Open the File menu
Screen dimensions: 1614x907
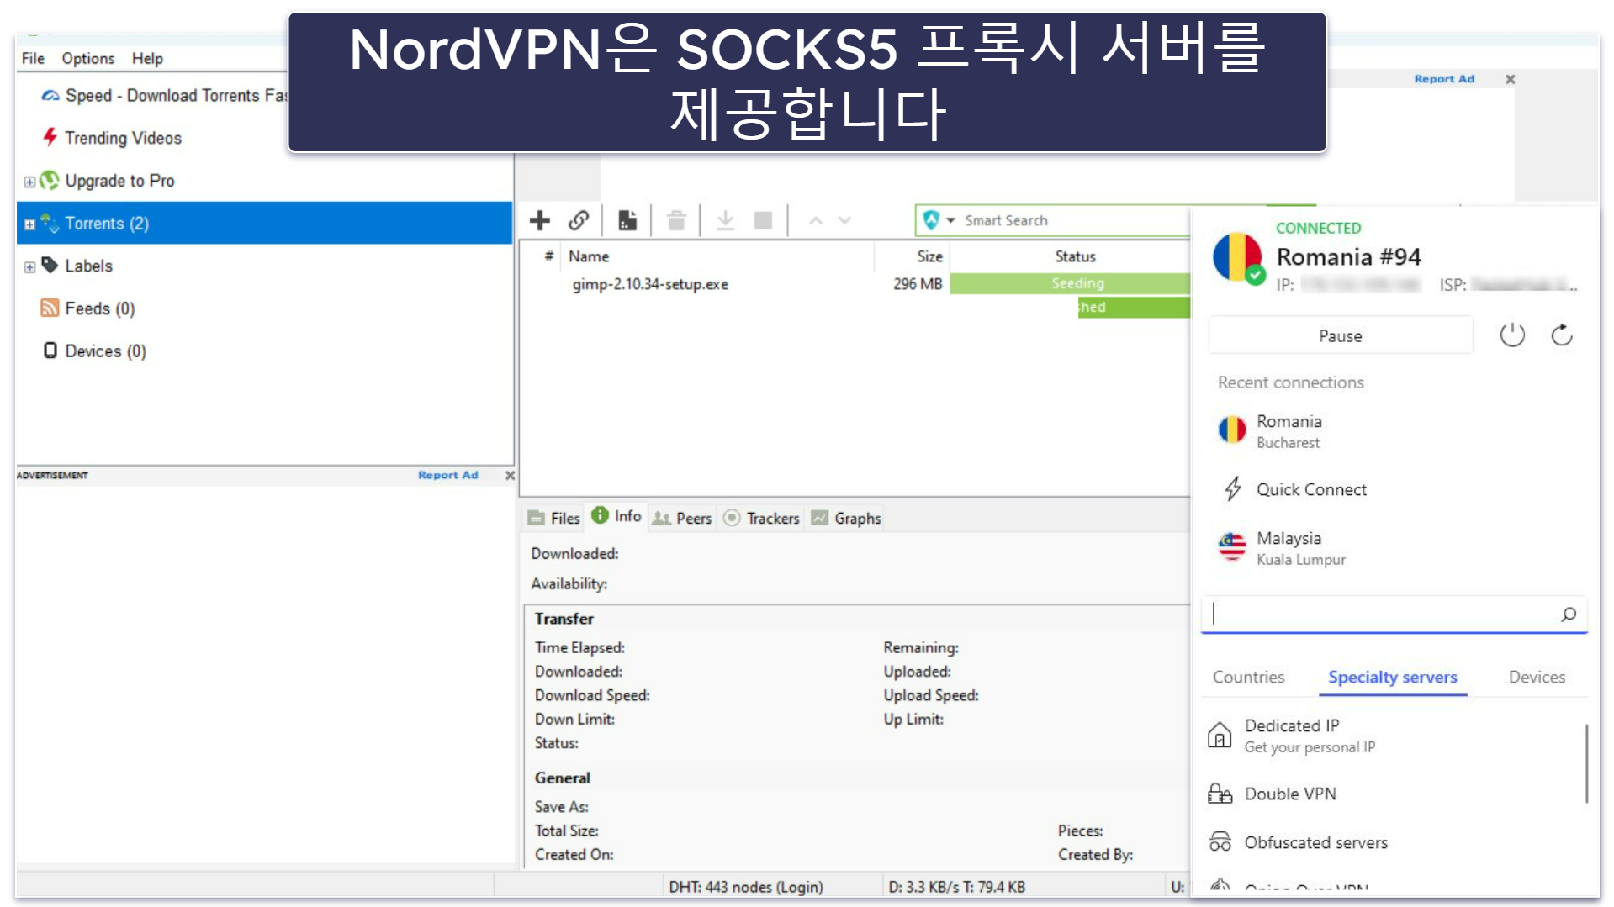tap(33, 58)
